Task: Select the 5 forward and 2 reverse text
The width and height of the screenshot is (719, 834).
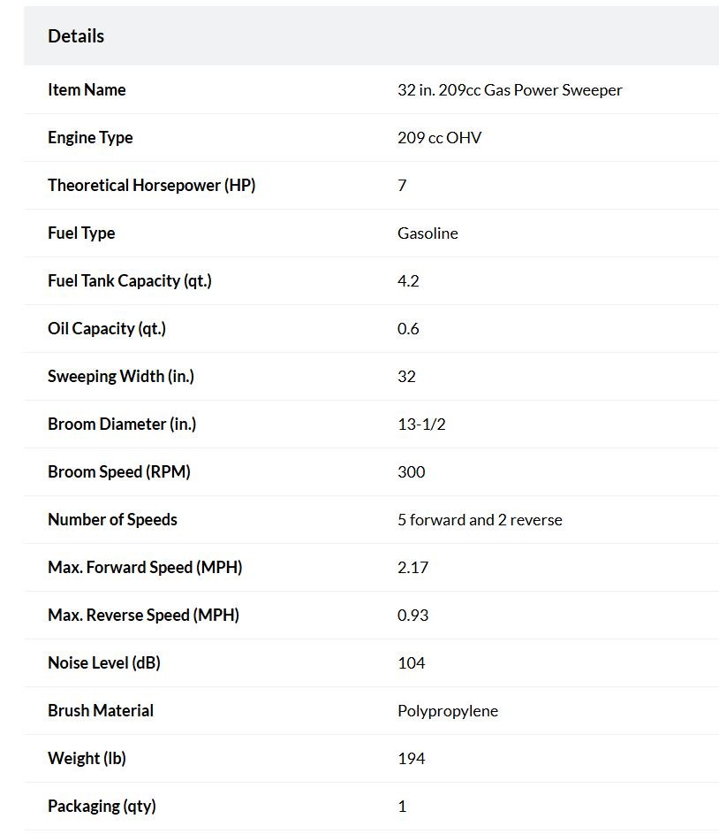Action: (480, 520)
